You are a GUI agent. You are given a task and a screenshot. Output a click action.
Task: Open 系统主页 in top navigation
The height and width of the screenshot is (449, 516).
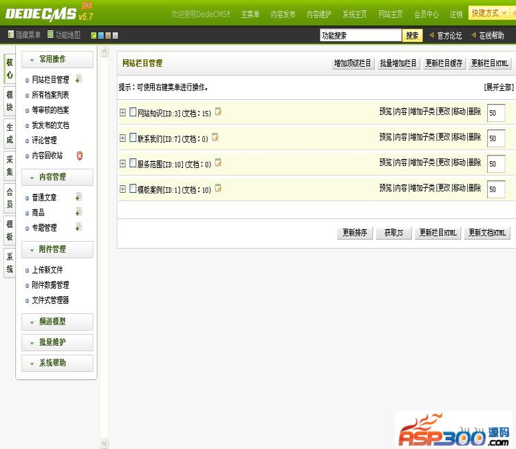pos(355,14)
